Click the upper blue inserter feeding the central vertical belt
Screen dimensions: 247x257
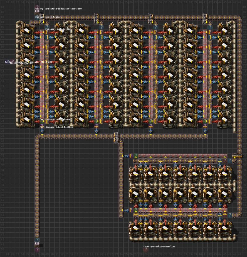(126, 156)
